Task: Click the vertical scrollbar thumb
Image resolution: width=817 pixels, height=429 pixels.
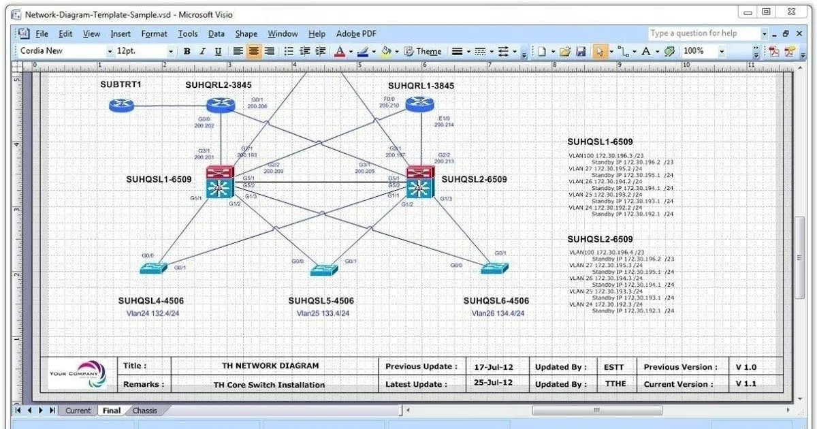Action: [x=800, y=257]
